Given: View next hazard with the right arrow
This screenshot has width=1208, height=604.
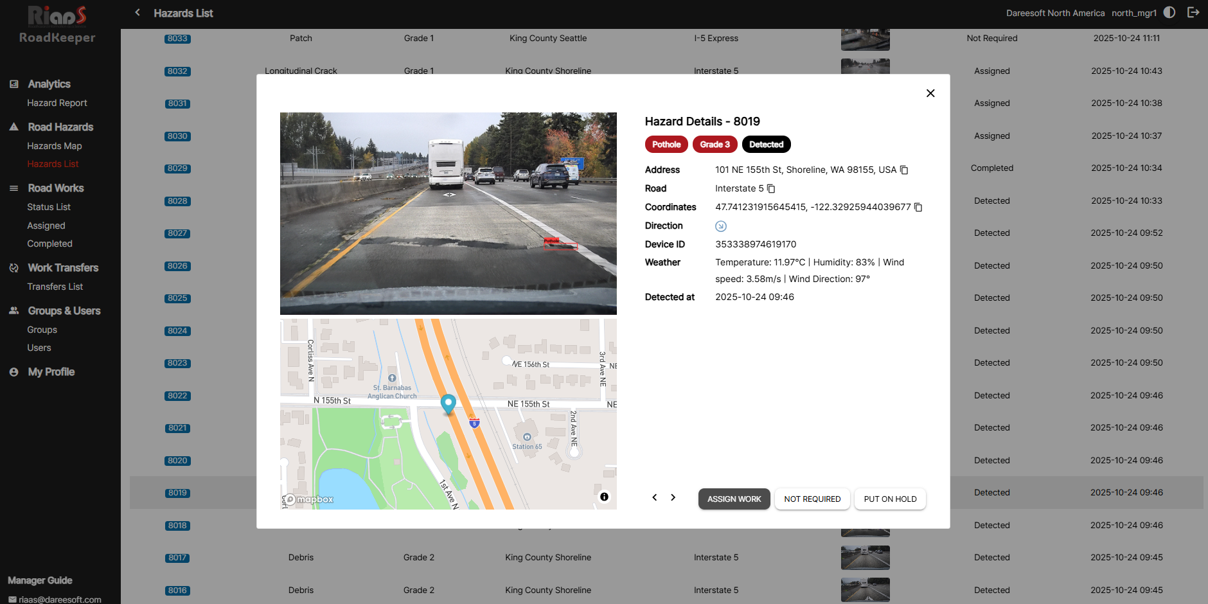Looking at the screenshot, I should coord(673,497).
